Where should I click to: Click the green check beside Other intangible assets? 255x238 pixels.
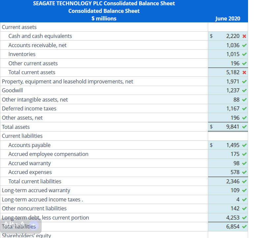click(x=244, y=100)
